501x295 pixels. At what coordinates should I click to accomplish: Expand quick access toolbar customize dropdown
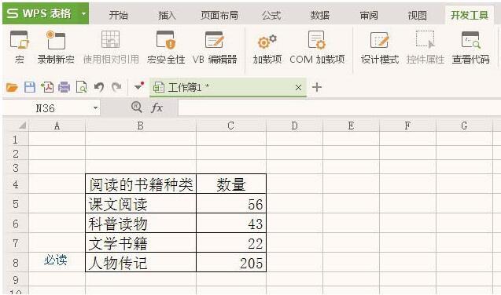(x=138, y=86)
